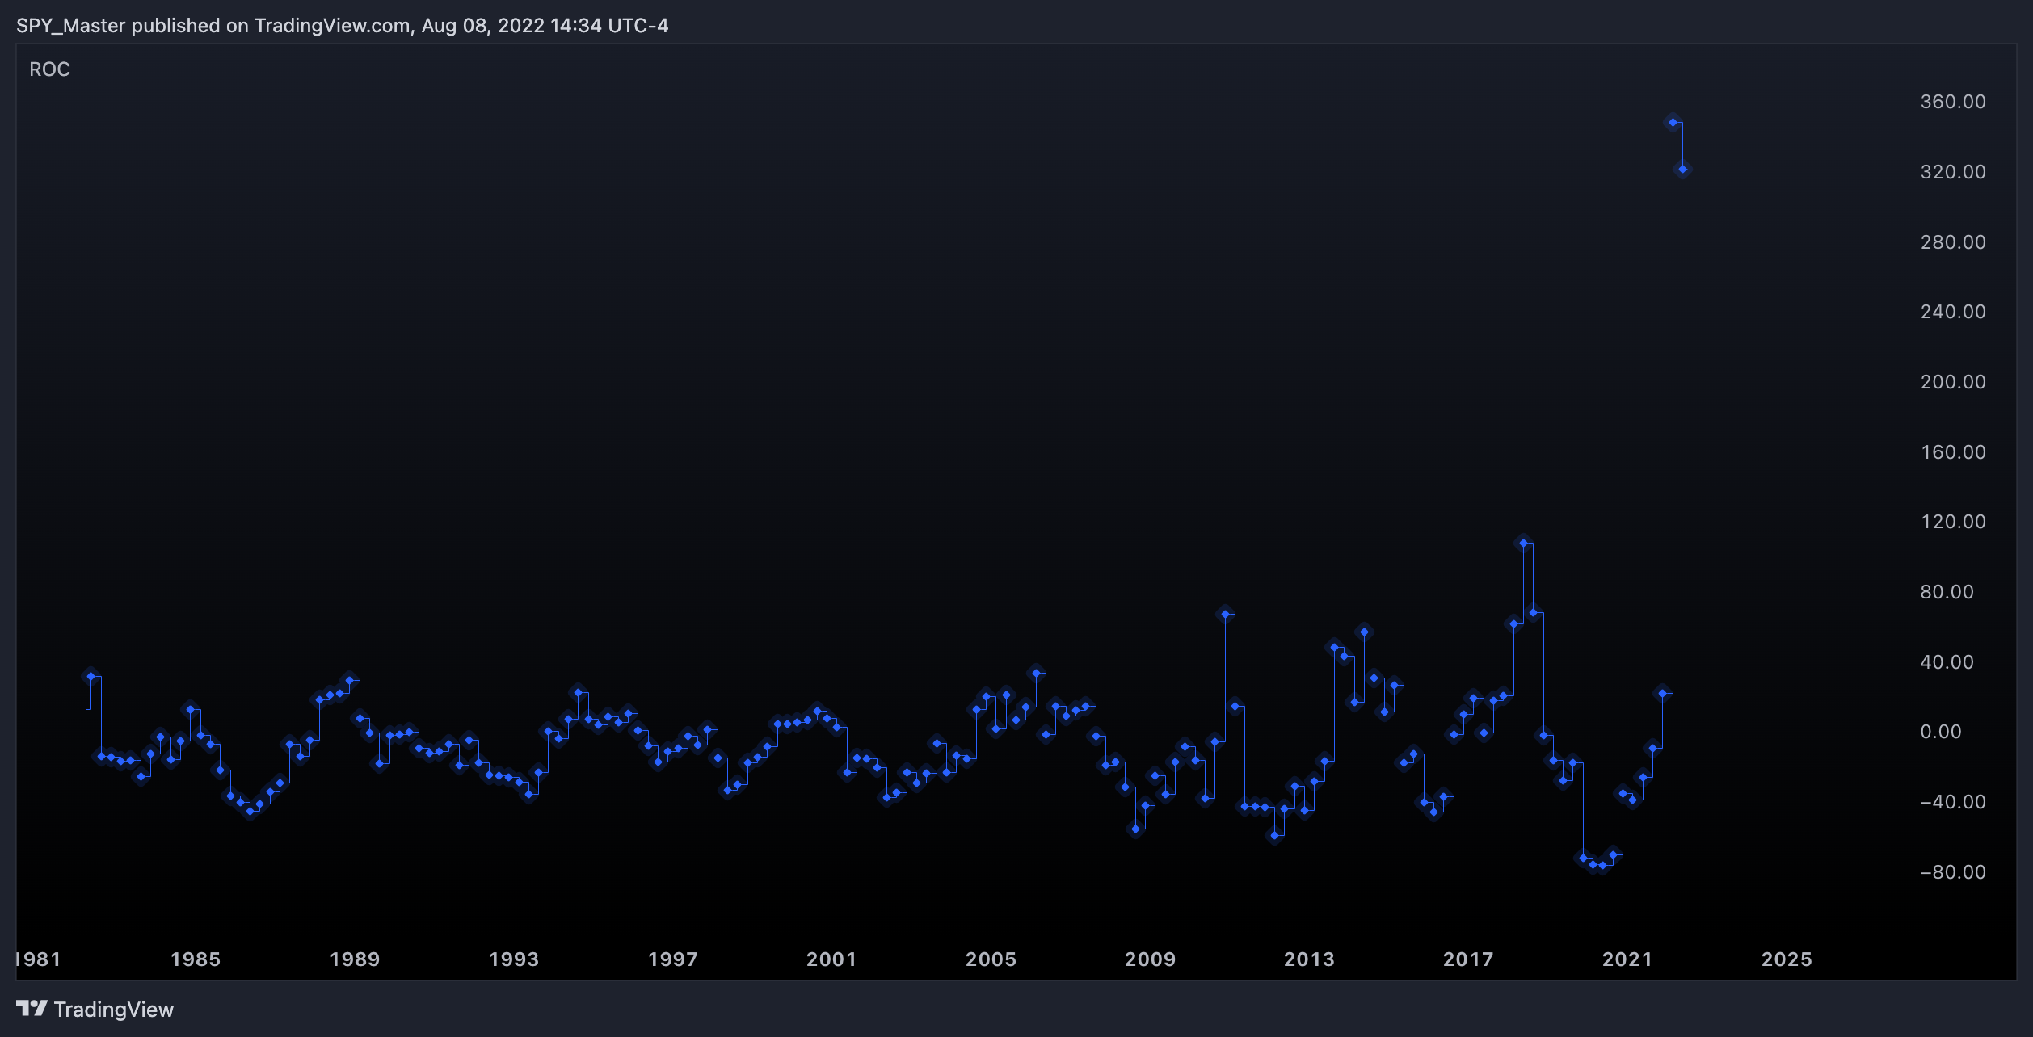Click the 1985 time axis label
This screenshot has width=2033, height=1037.
196,959
